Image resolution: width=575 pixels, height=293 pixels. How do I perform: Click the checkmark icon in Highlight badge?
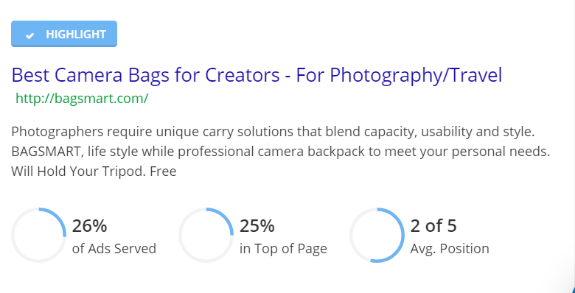tap(29, 35)
